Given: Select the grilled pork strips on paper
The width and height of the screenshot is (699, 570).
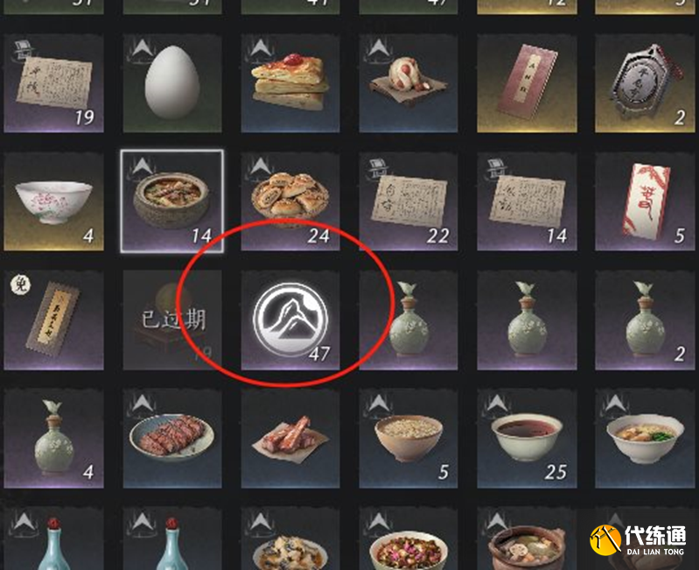Looking at the screenshot, I should tap(290, 438).
